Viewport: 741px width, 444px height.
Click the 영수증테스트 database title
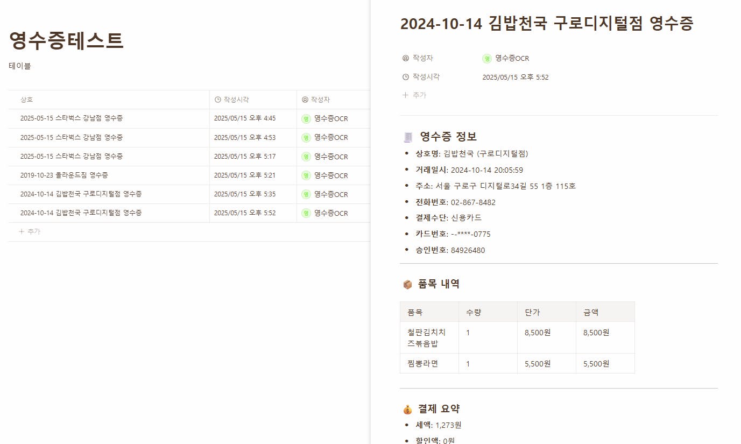click(x=66, y=40)
